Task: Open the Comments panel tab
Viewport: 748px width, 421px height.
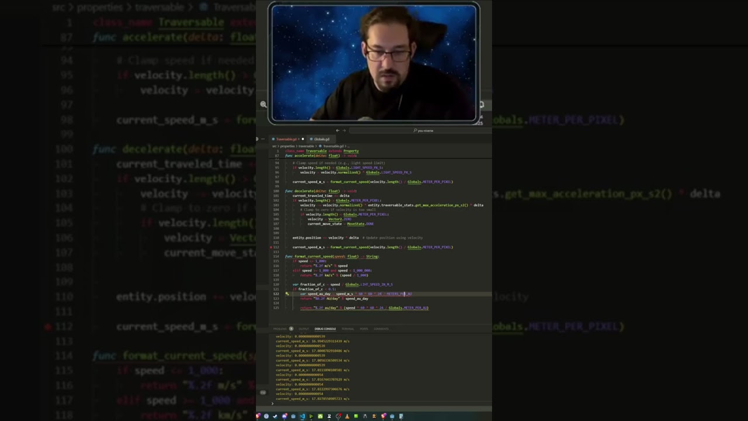Action: click(x=381, y=329)
